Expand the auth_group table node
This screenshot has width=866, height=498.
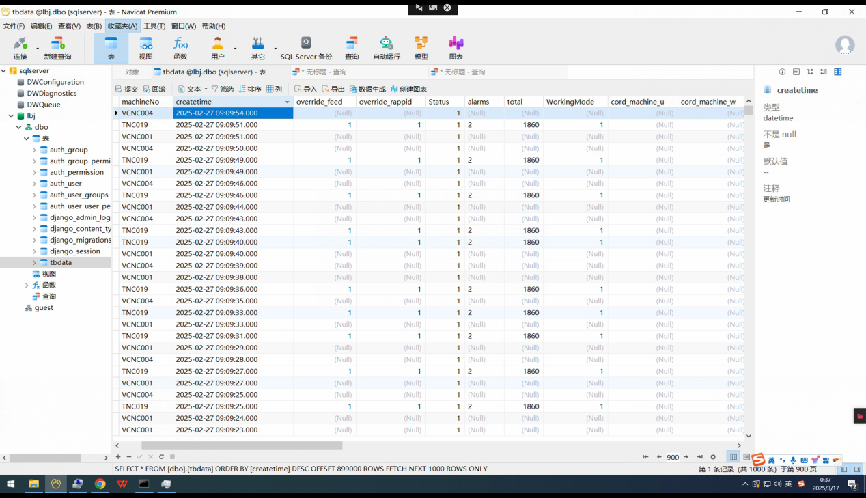click(x=35, y=150)
